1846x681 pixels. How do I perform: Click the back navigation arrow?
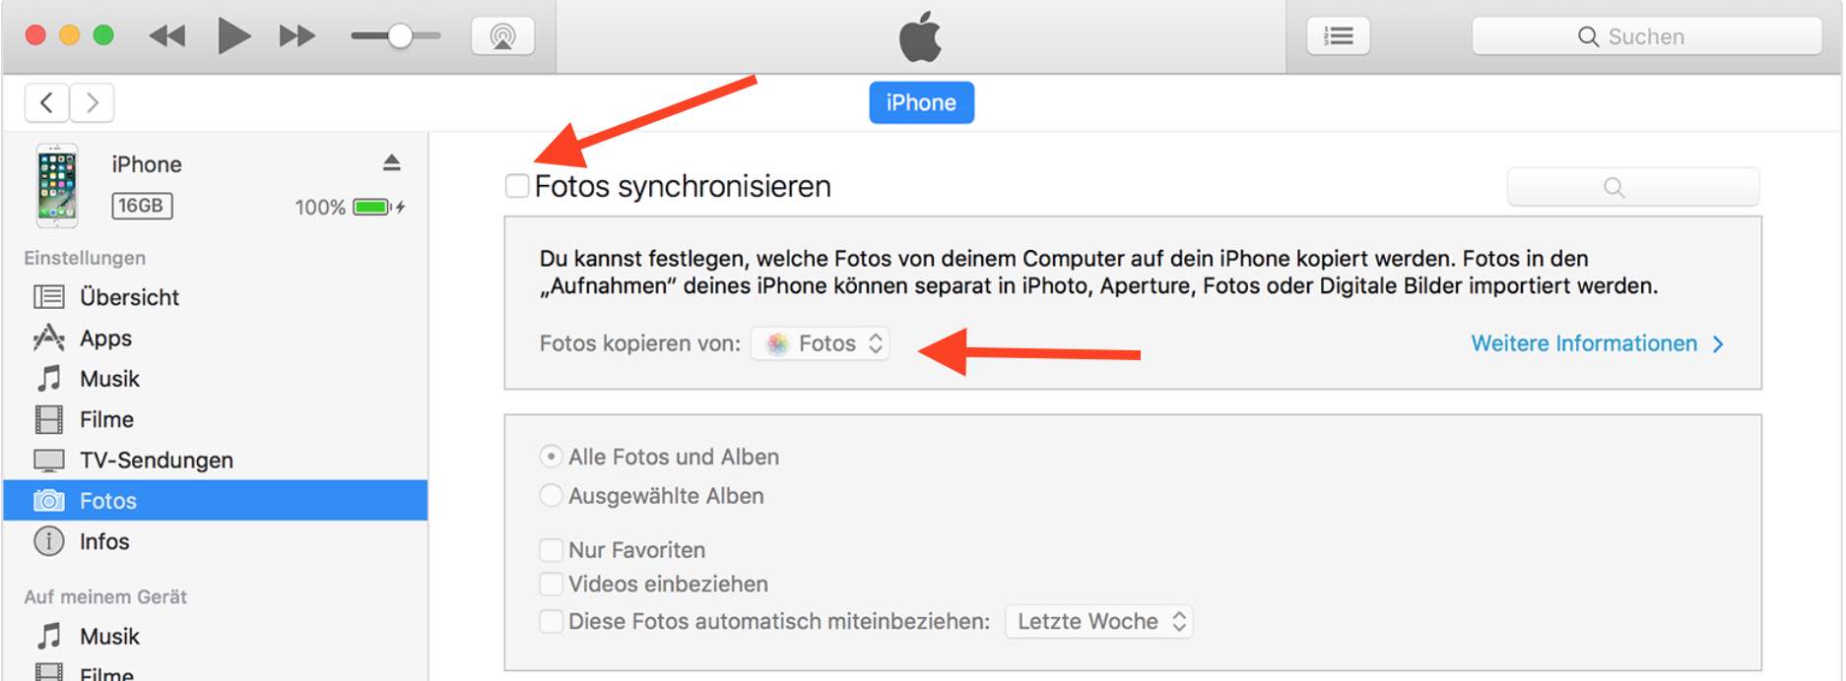tap(46, 102)
